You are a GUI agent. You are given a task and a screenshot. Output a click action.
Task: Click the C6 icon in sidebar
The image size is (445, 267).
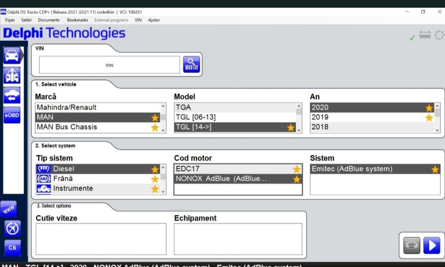[12, 248]
